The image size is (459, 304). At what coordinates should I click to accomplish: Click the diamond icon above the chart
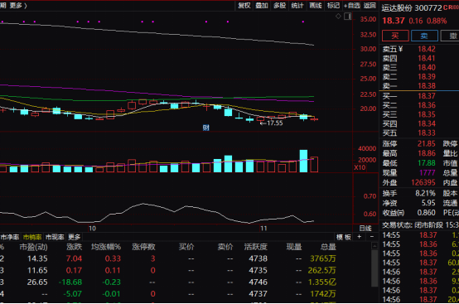[x=338, y=17]
